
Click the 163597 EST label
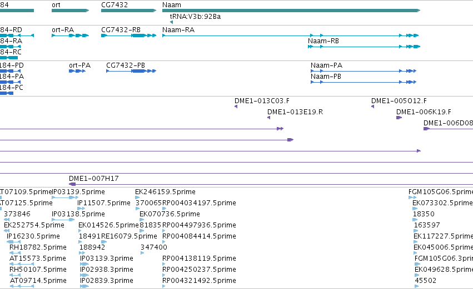tap(427, 225)
